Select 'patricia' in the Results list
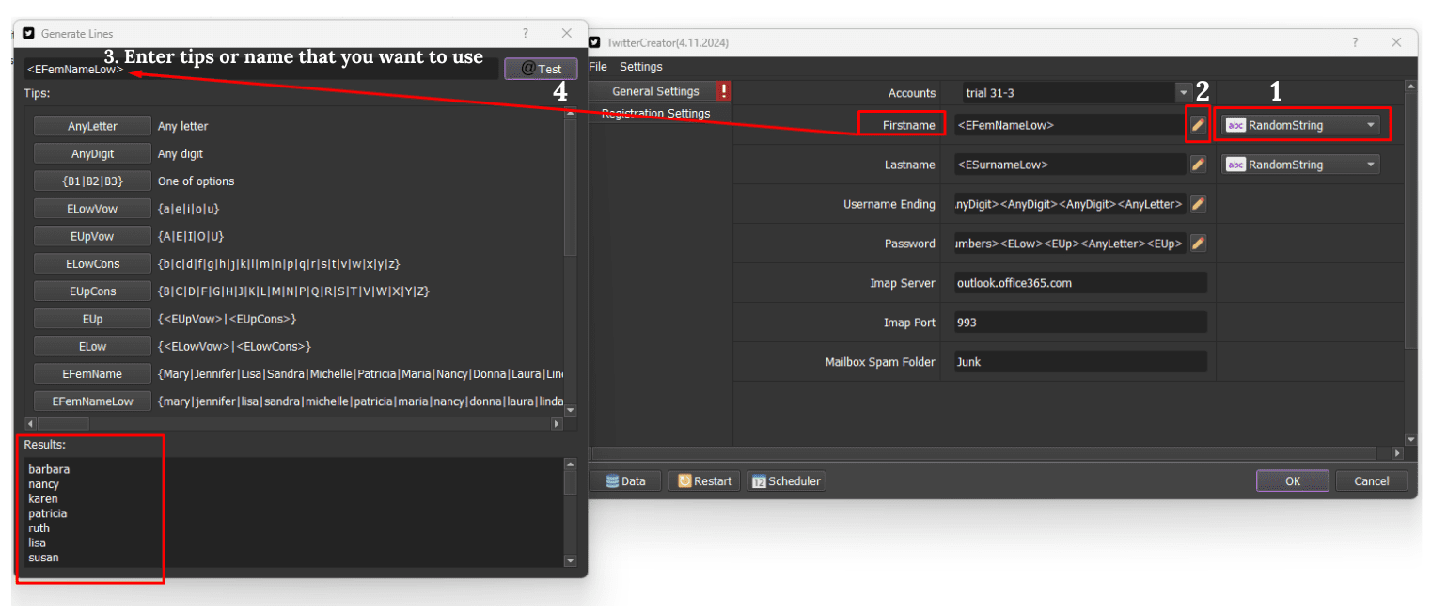1447x614 pixels. pyautogui.click(x=47, y=513)
